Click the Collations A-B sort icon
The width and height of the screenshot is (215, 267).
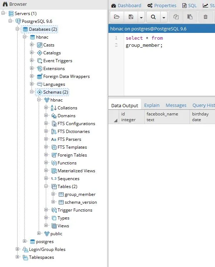pyautogui.click(x=54, y=108)
